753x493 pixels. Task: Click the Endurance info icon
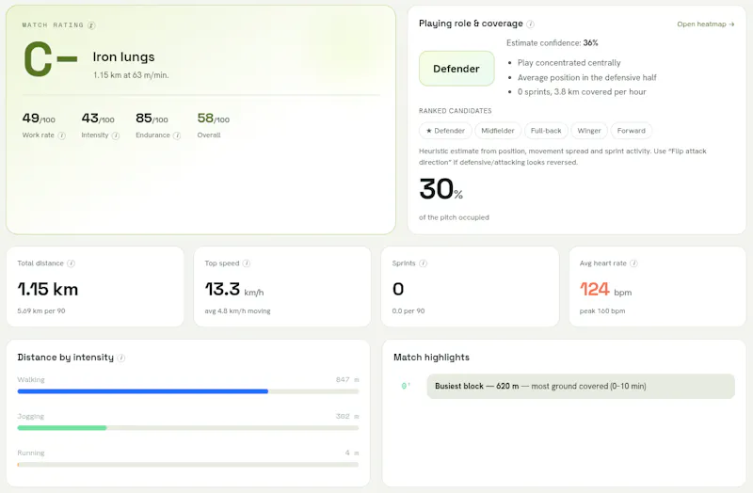(177, 135)
